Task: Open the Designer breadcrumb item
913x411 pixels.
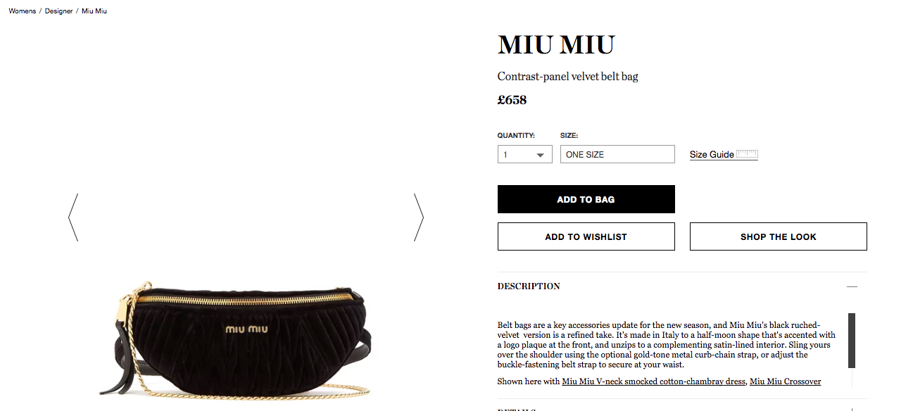Action: pyautogui.click(x=59, y=11)
